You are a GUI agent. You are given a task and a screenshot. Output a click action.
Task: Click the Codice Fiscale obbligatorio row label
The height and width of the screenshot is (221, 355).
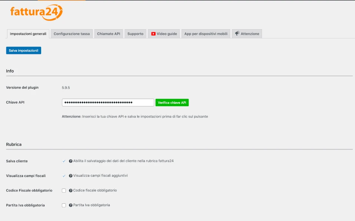pyautogui.click(x=29, y=191)
